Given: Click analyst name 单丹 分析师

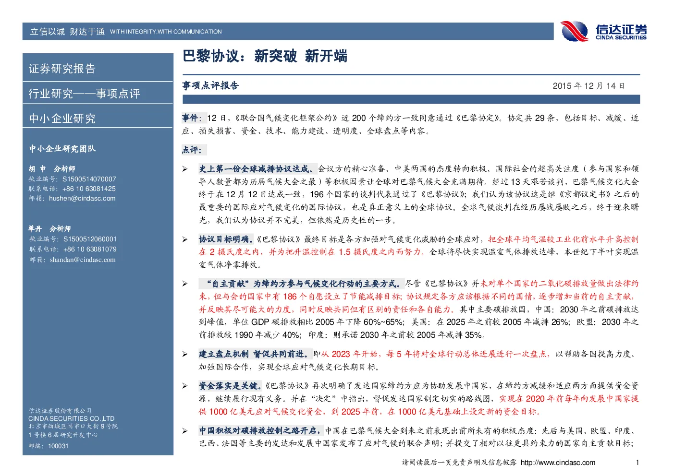Looking at the screenshot, I should [x=49, y=229].
